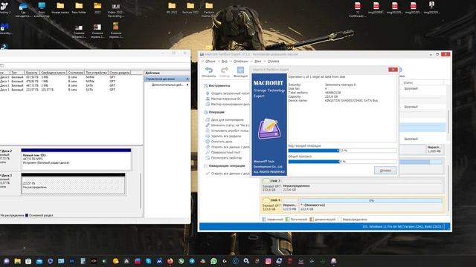Viewport: 476px width, 267px height.
Task: Open Telegram from the taskbar
Action: click(x=192, y=261)
